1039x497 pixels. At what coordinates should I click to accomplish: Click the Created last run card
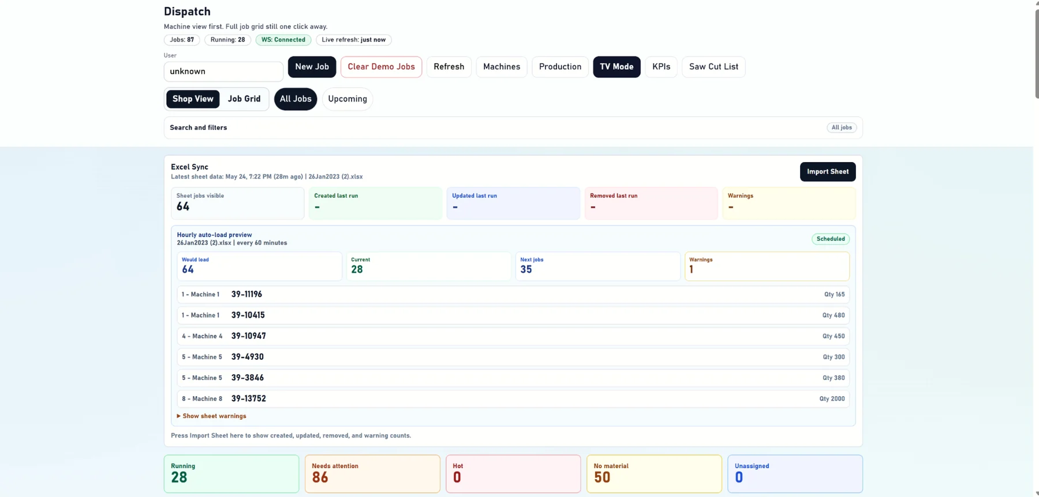tap(375, 203)
